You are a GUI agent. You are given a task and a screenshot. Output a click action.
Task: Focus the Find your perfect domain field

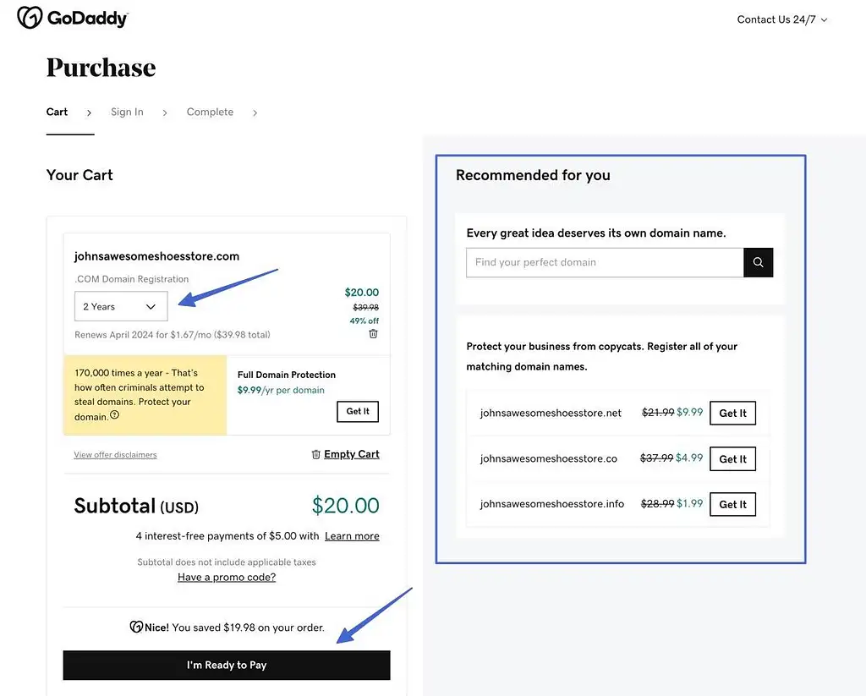click(x=605, y=262)
